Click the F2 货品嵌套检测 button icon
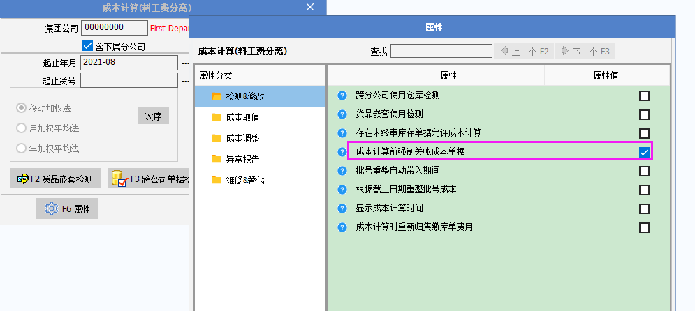The image size is (695, 311). coord(22,179)
